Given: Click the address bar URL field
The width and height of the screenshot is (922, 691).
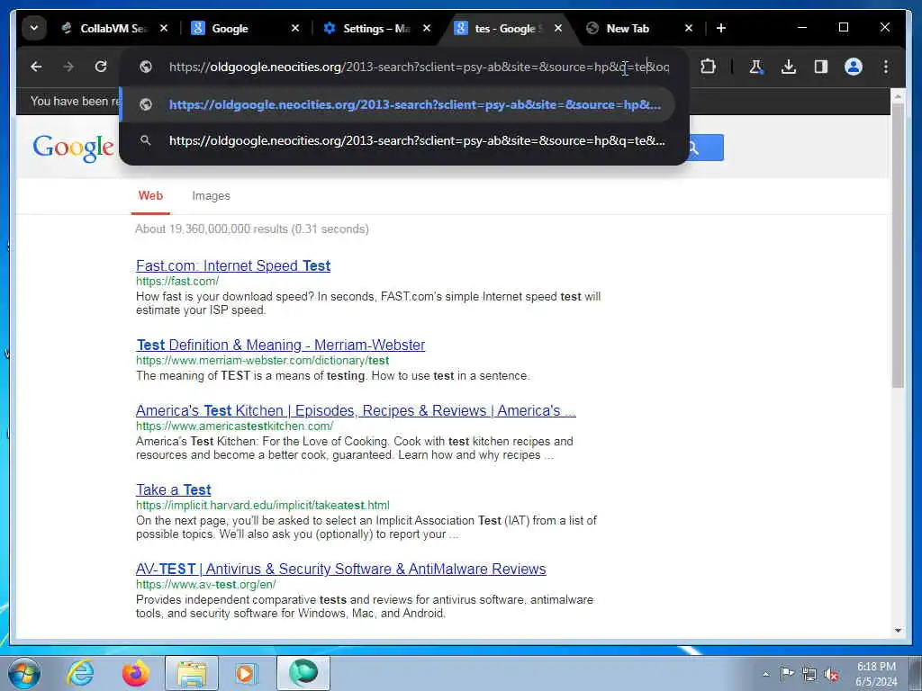Looking at the screenshot, I should (x=419, y=67).
